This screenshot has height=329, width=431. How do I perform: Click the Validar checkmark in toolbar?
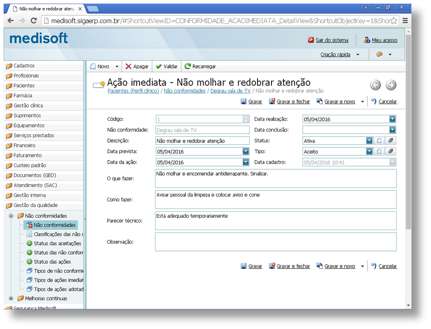[166, 66]
